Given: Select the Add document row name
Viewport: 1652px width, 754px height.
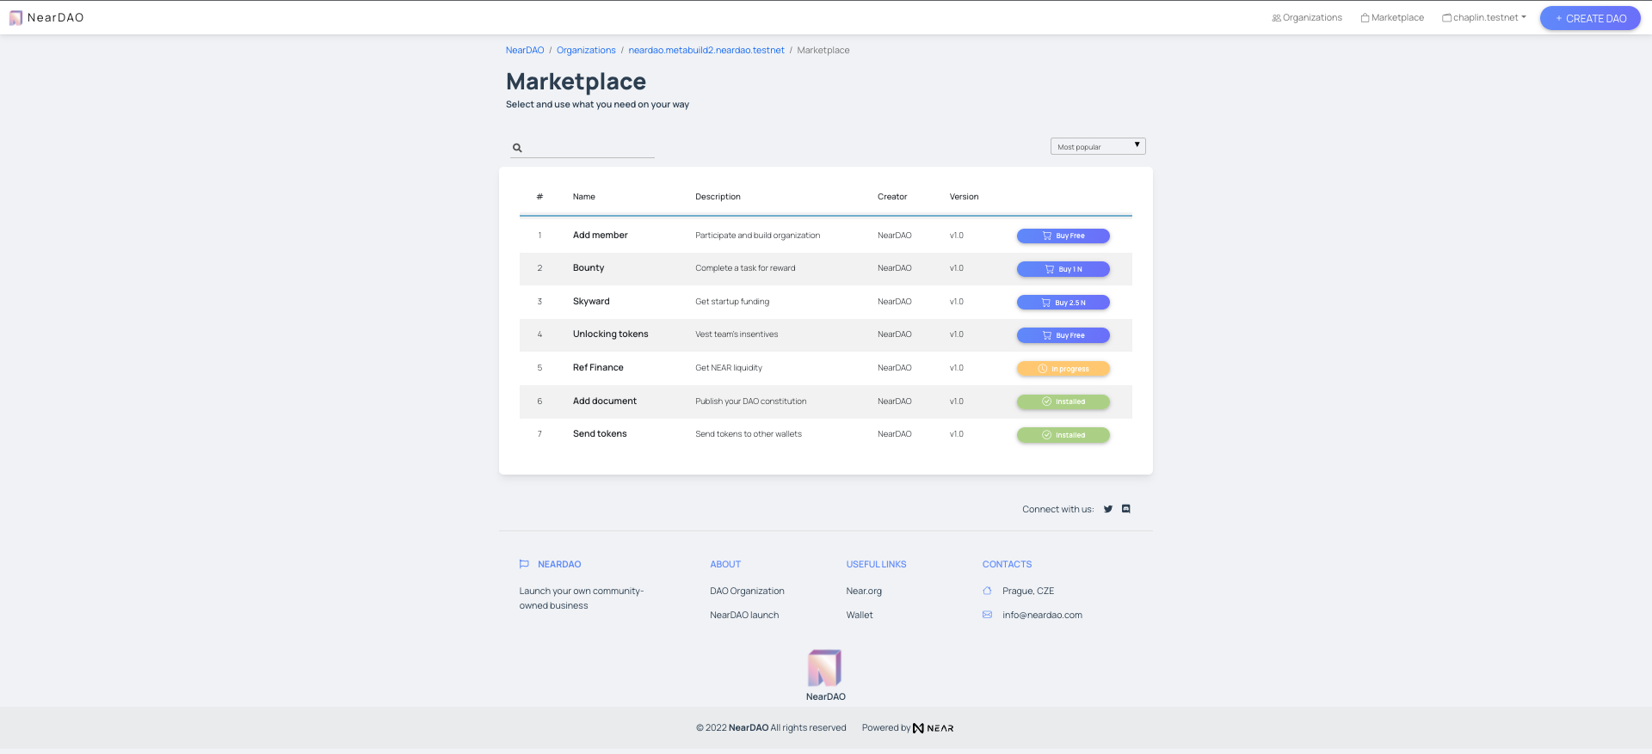Looking at the screenshot, I should click(x=605, y=402).
